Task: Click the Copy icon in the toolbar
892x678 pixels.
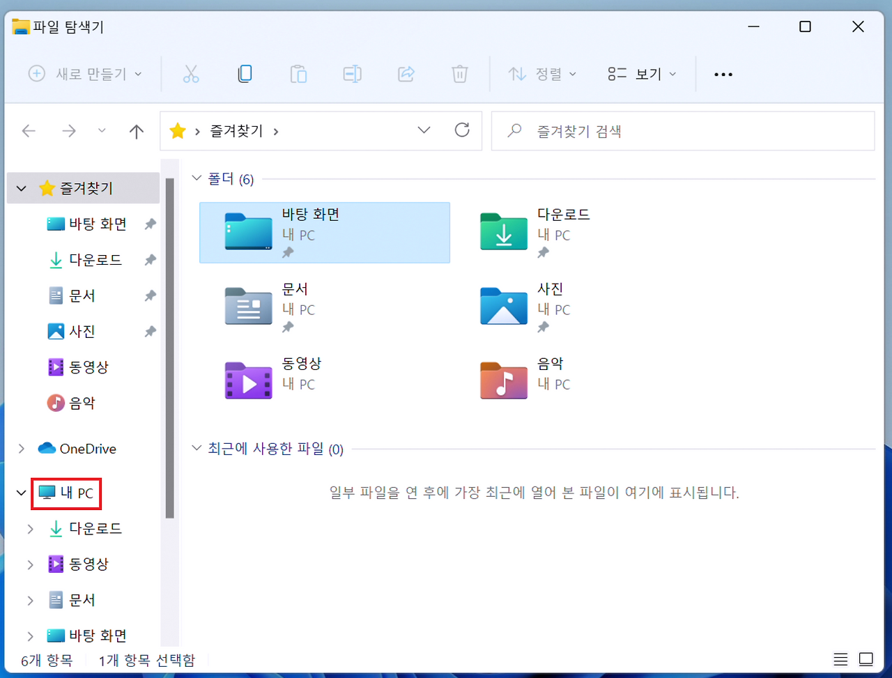Action: 245,73
